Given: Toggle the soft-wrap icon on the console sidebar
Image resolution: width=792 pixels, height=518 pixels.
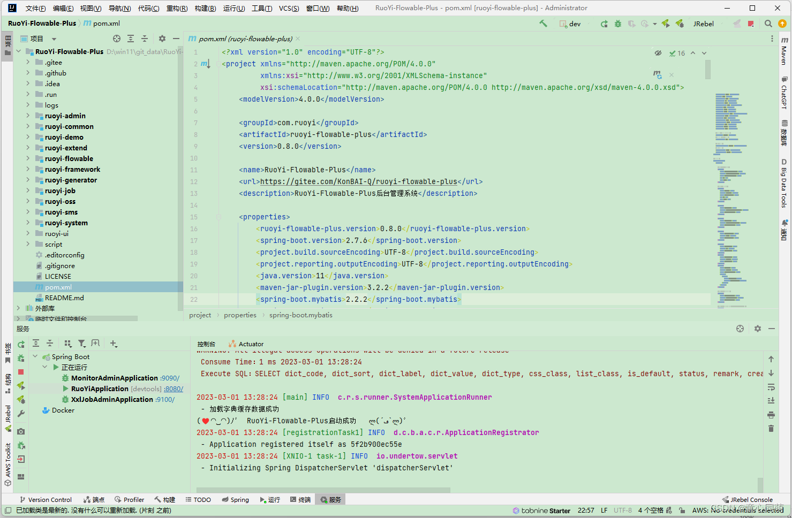Looking at the screenshot, I should point(771,386).
